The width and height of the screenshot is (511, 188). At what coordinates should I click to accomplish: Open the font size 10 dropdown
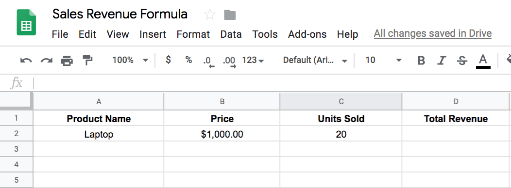pyautogui.click(x=383, y=60)
